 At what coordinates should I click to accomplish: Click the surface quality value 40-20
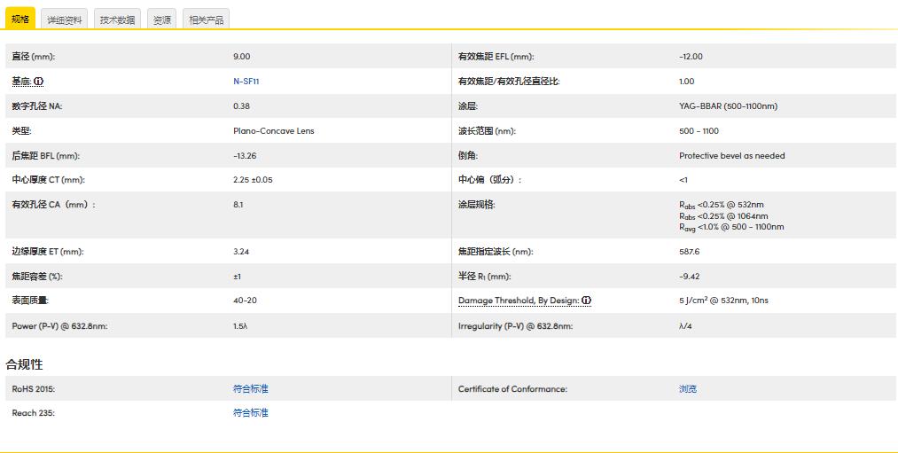[245, 301]
